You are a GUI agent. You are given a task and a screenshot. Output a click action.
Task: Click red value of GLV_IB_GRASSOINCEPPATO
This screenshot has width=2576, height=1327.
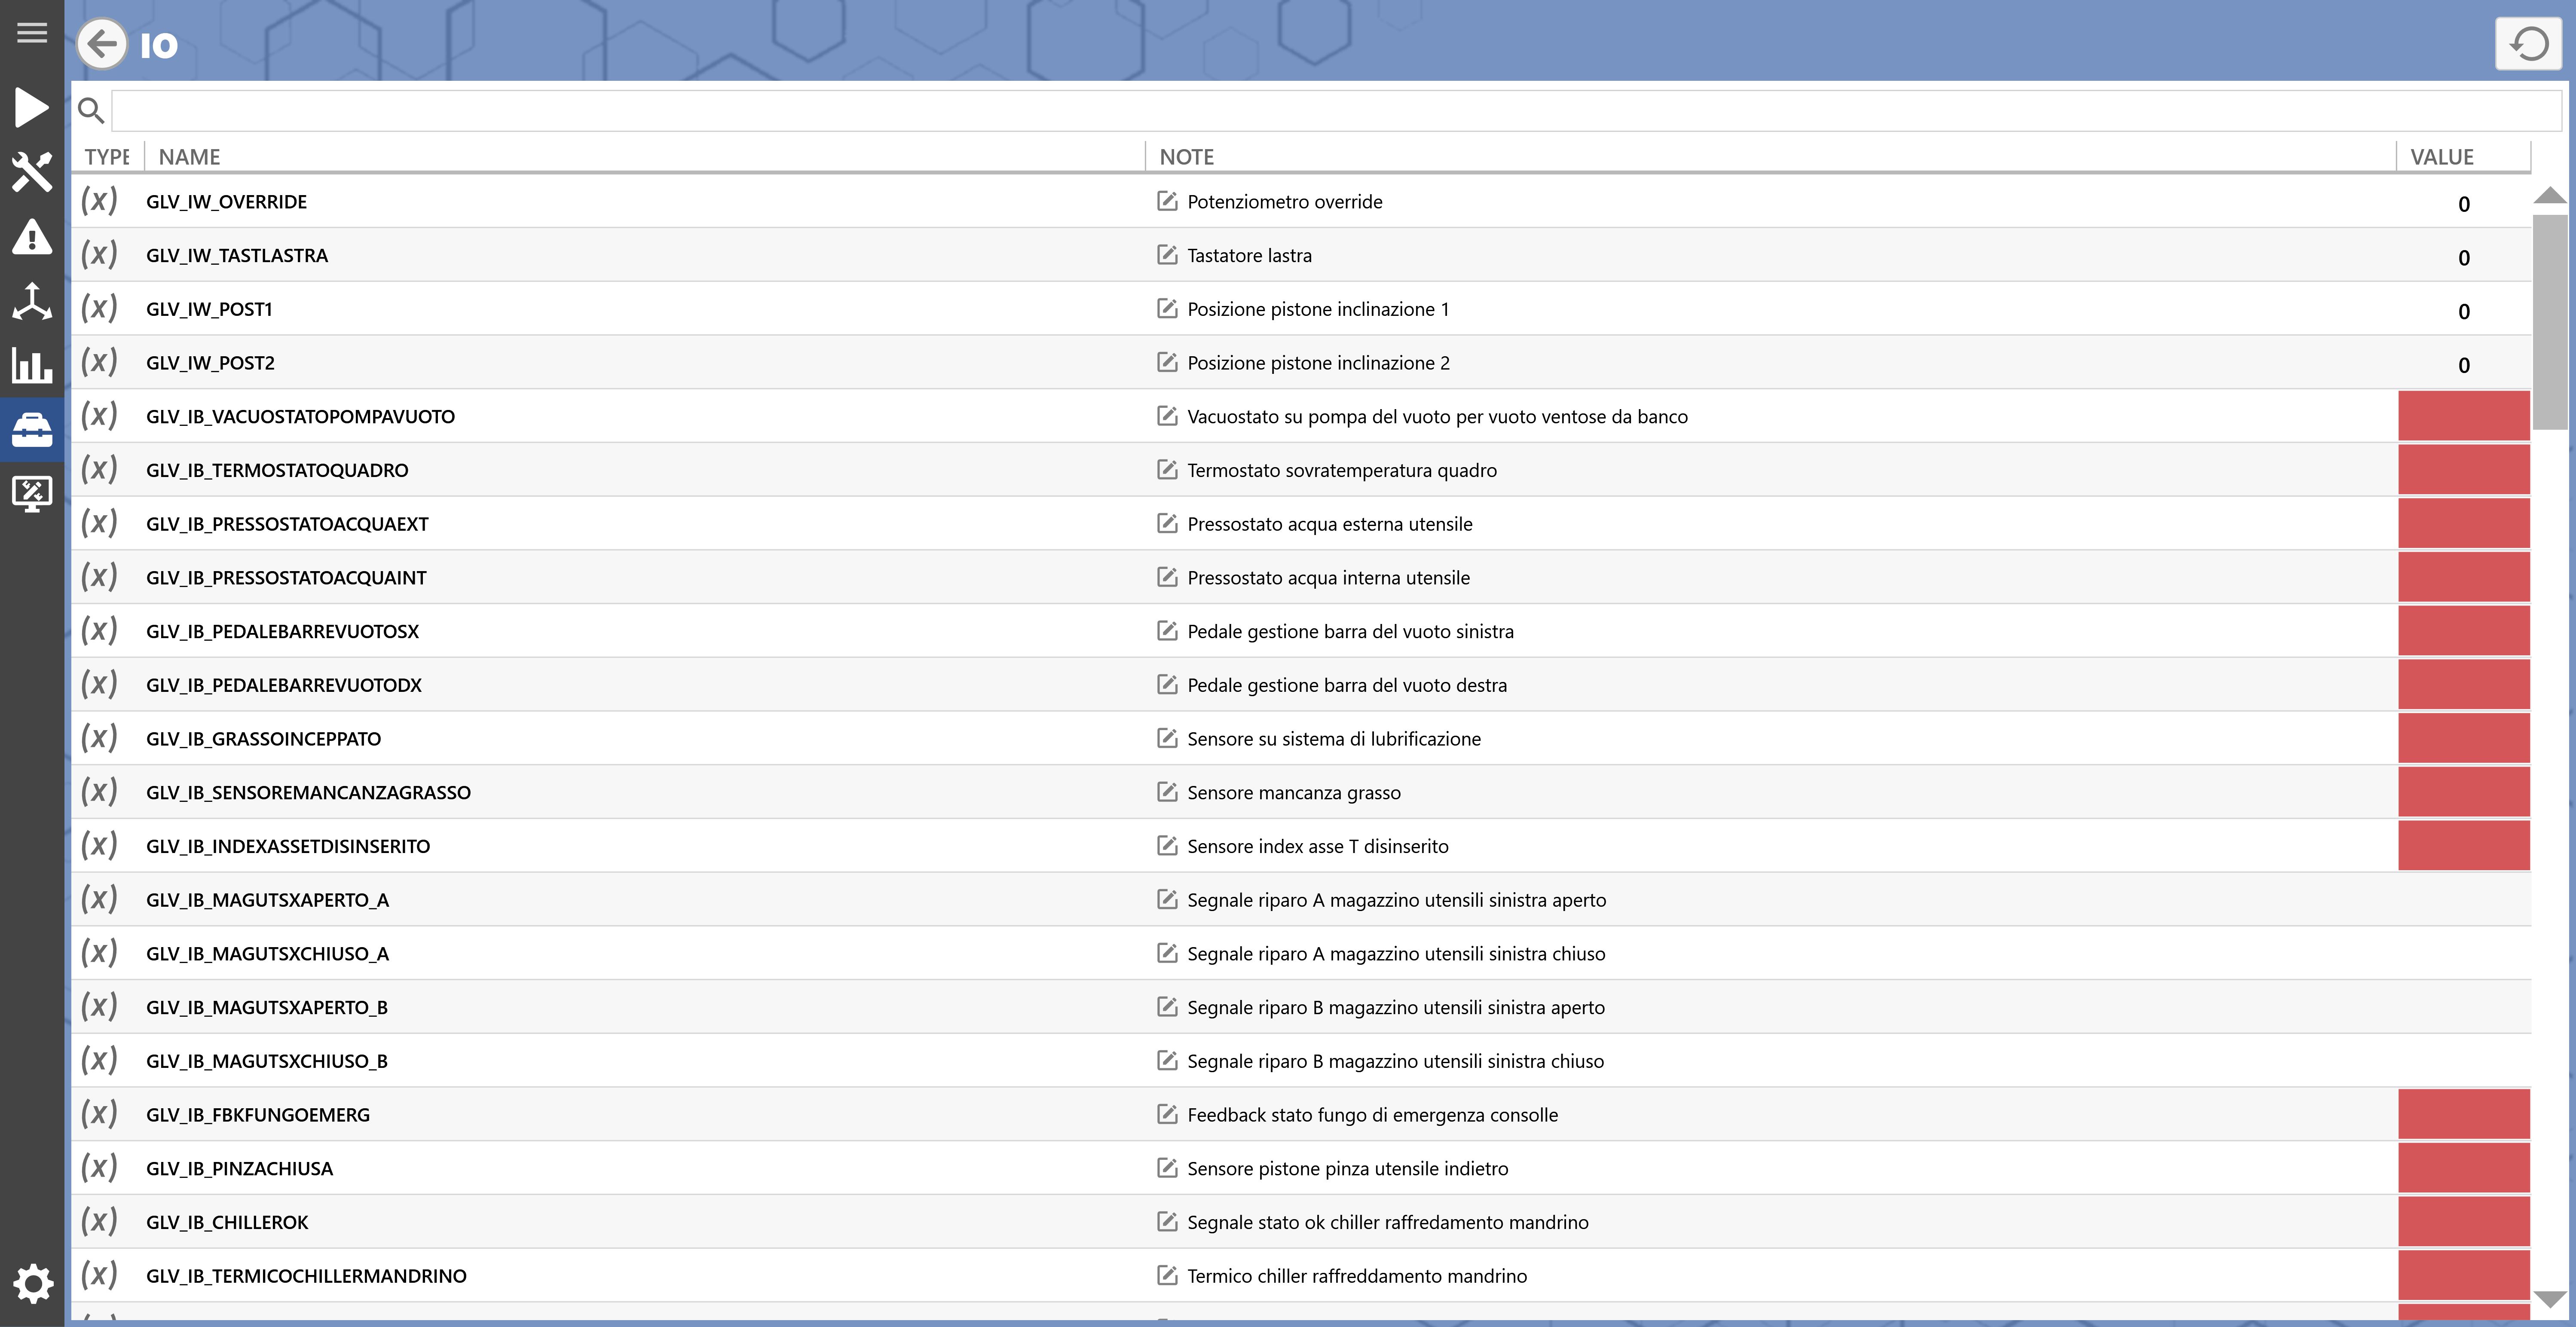click(2464, 738)
